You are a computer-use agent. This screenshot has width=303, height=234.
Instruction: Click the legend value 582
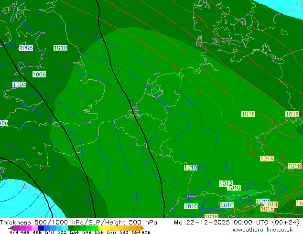tap(124, 232)
